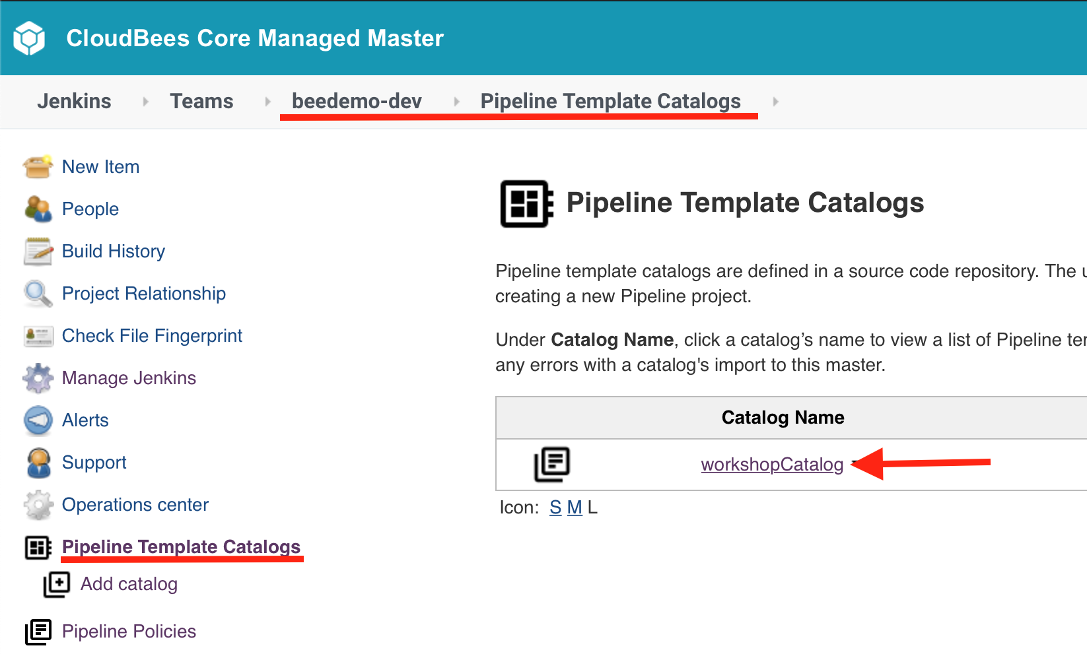
Task: Open Project Relationship link
Action: [x=144, y=294]
